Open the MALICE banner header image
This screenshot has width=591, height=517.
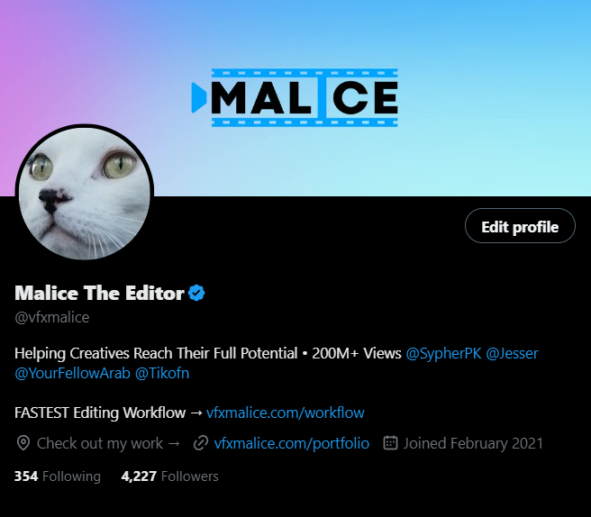[295, 98]
